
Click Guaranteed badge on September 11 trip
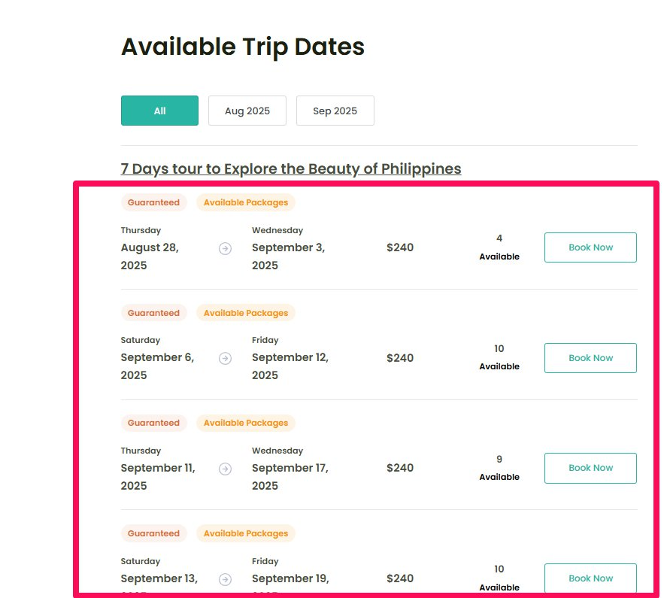click(153, 423)
